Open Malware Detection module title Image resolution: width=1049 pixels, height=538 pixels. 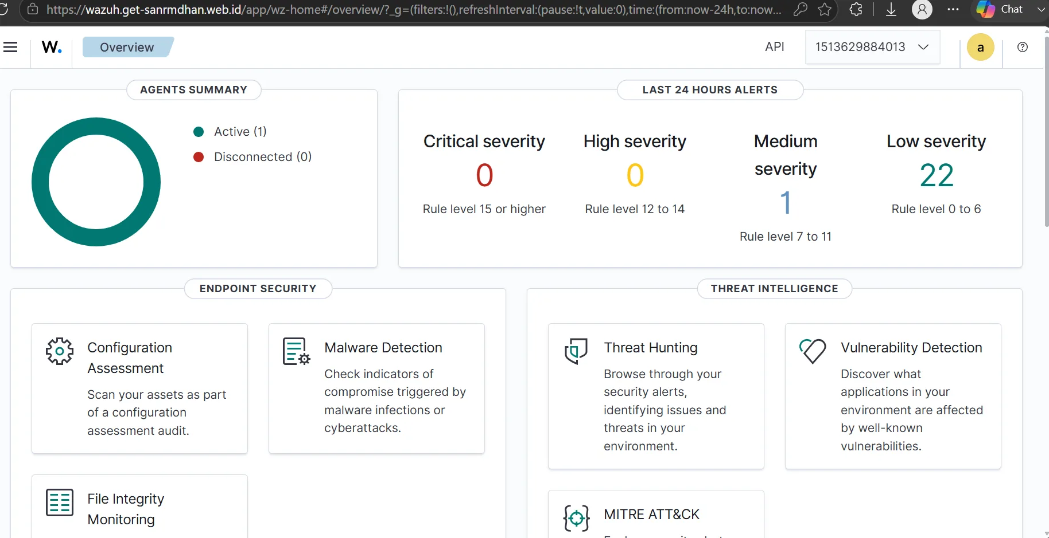pyautogui.click(x=383, y=348)
